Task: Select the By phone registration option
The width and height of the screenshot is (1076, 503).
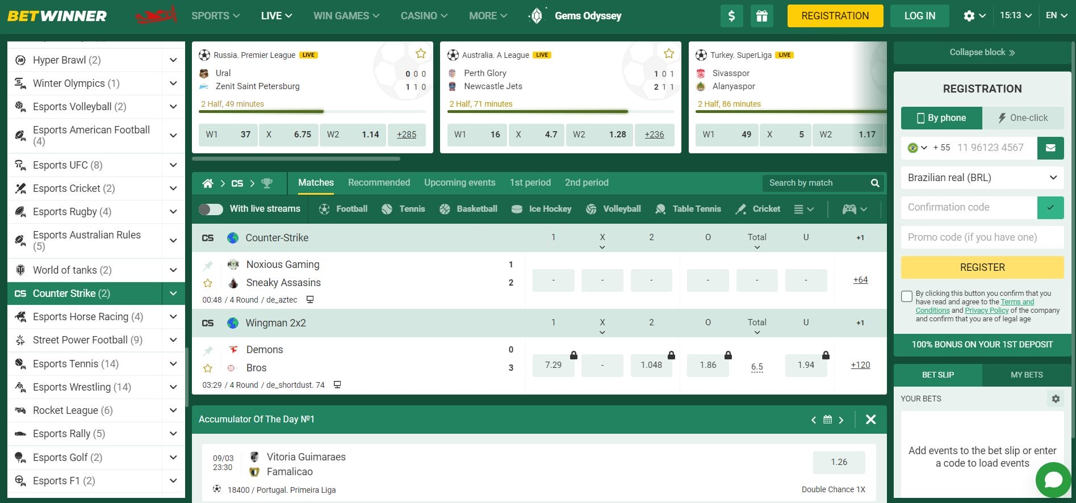Action: coord(941,118)
